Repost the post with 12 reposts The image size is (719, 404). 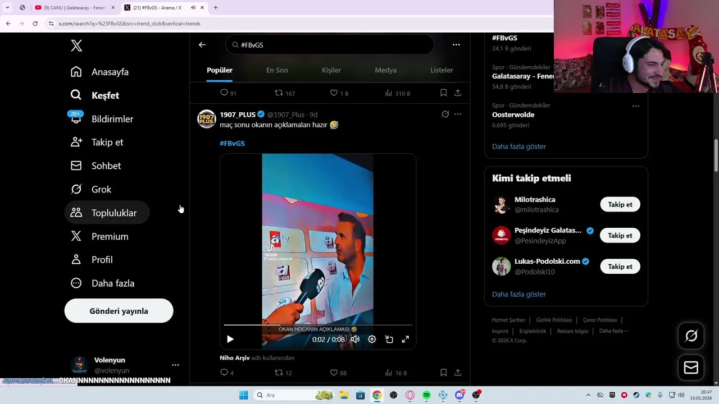coord(283,373)
